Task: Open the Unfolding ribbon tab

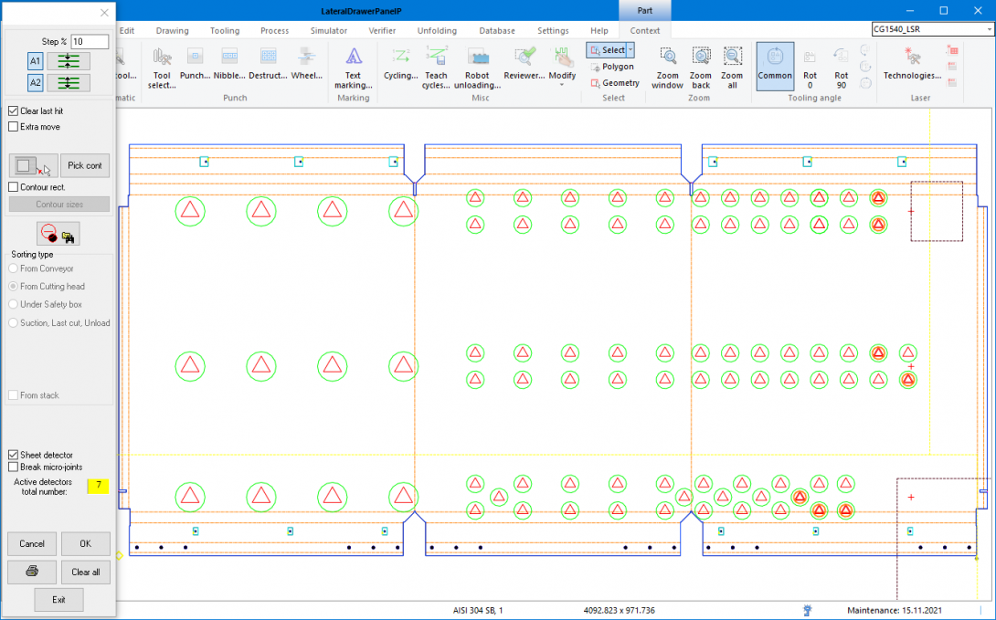Action: coord(437,30)
